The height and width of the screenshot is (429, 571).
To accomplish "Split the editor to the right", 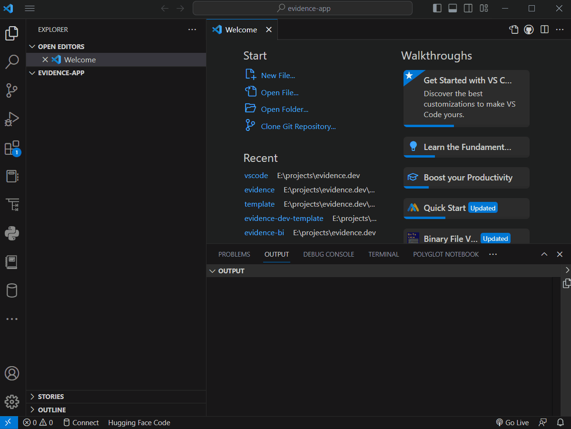I will point(545,30).
